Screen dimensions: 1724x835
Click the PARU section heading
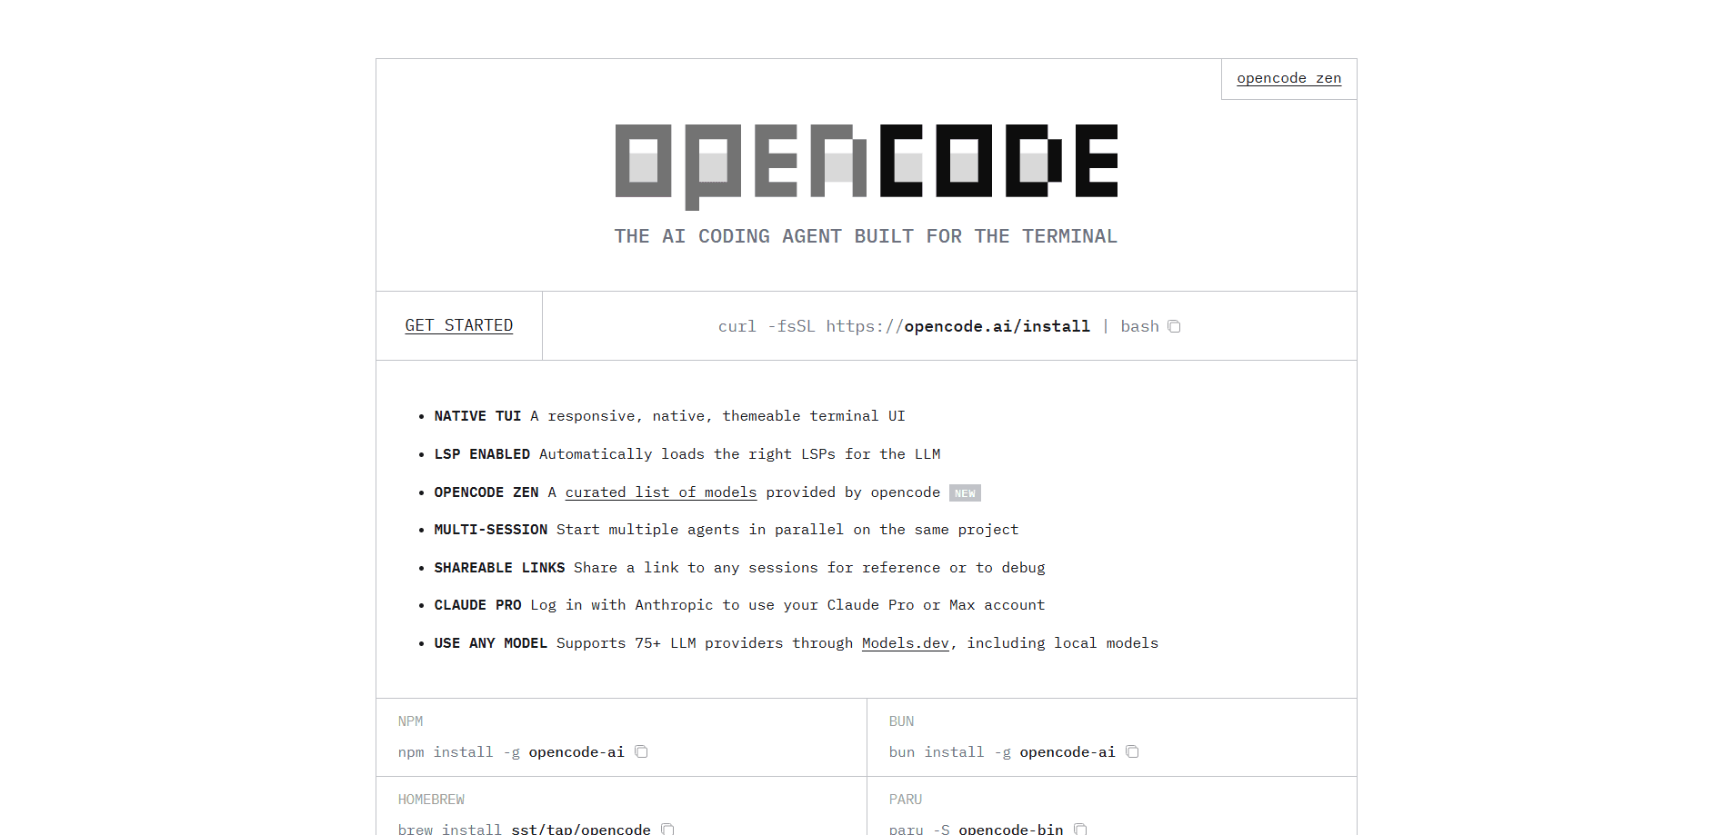[x=906, y=800]
